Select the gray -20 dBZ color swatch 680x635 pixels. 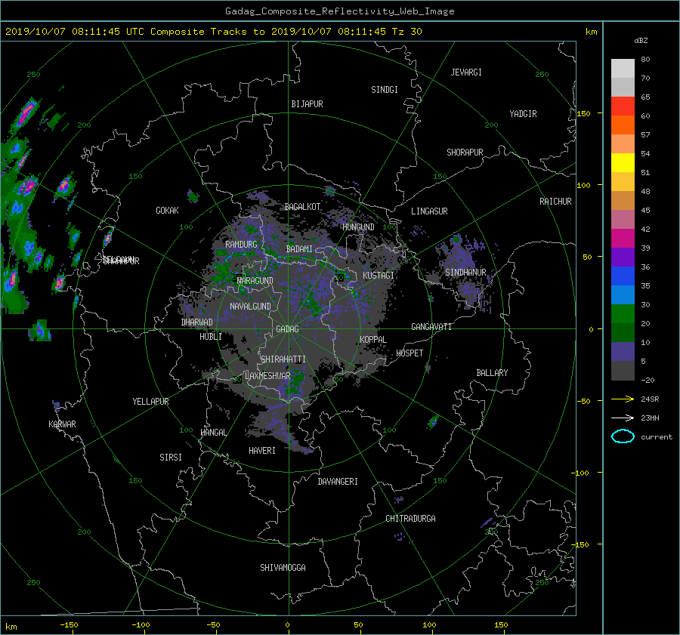pos(623,370)
